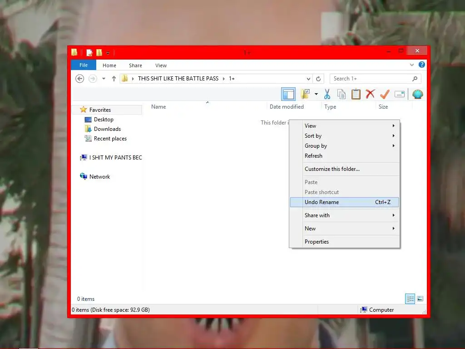Click the blue shell icon in toolbar
The image size is (465, 349).
coord(418,95)
